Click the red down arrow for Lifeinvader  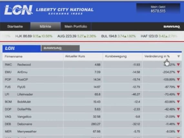179,94
